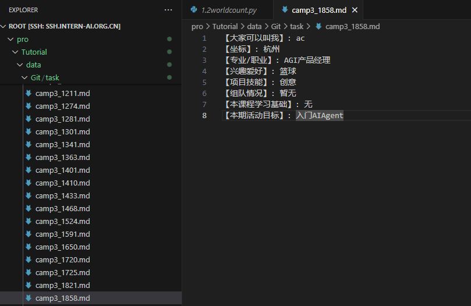Open breadcrumb file camp3_1858.md

(352, 27)
